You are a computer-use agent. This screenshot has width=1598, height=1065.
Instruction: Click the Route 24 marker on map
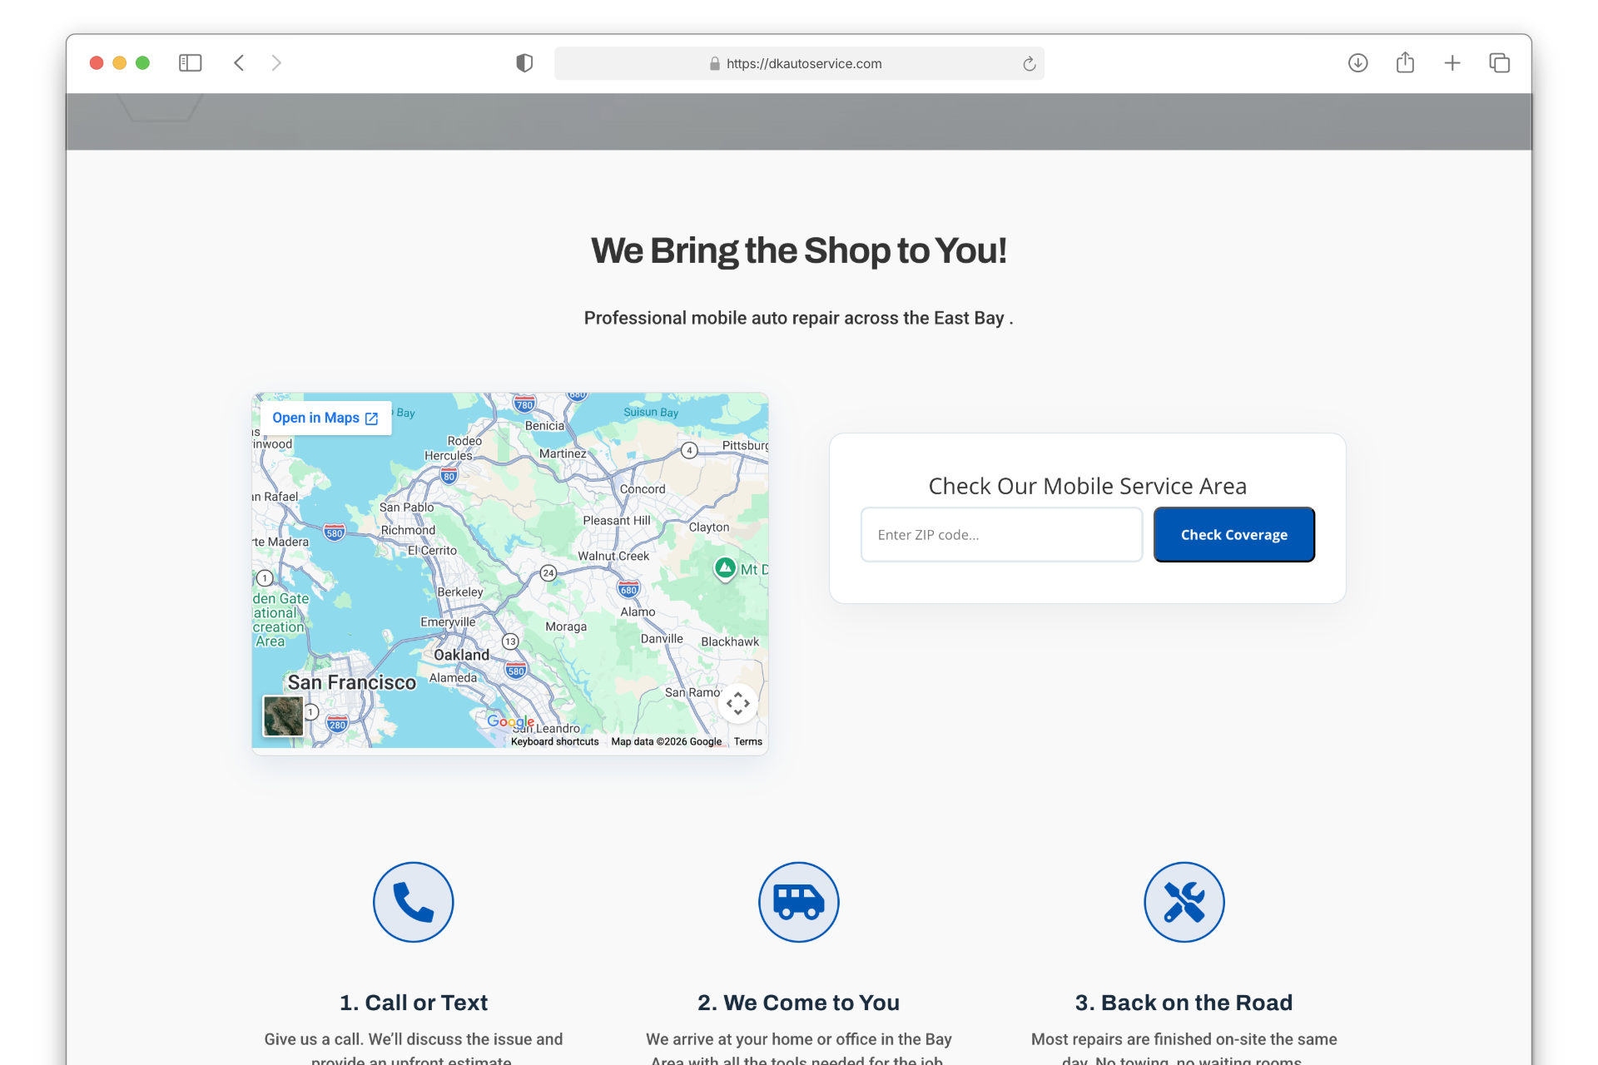click(548, 572)
